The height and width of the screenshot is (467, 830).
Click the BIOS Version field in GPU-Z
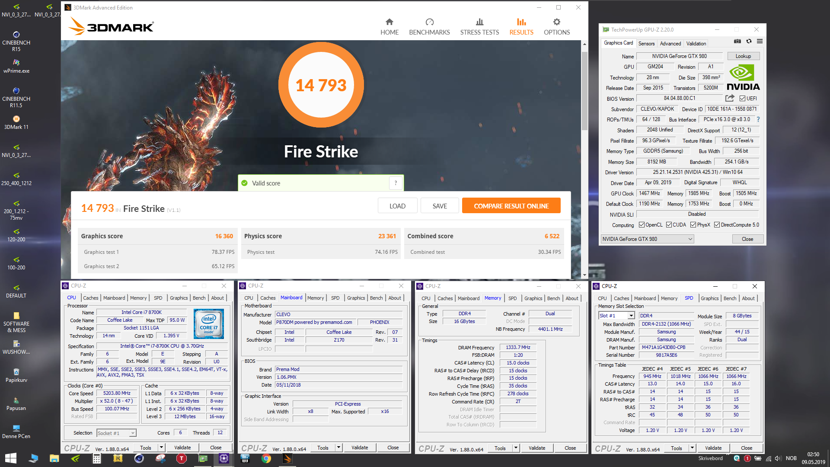(680, 98)
